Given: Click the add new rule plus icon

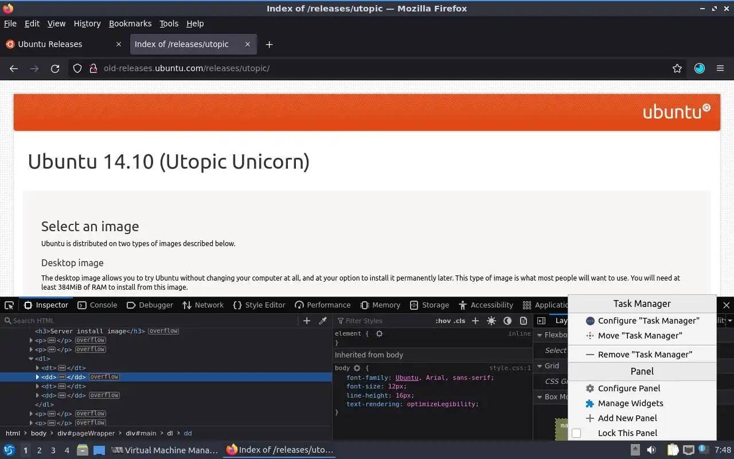Looking at the screenshot, I should [x=475, y=321].
